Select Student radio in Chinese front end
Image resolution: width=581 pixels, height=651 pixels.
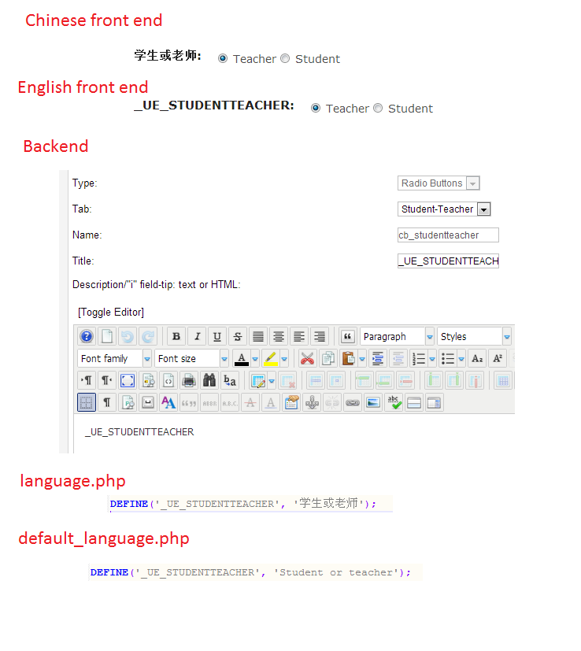[285, 58]
